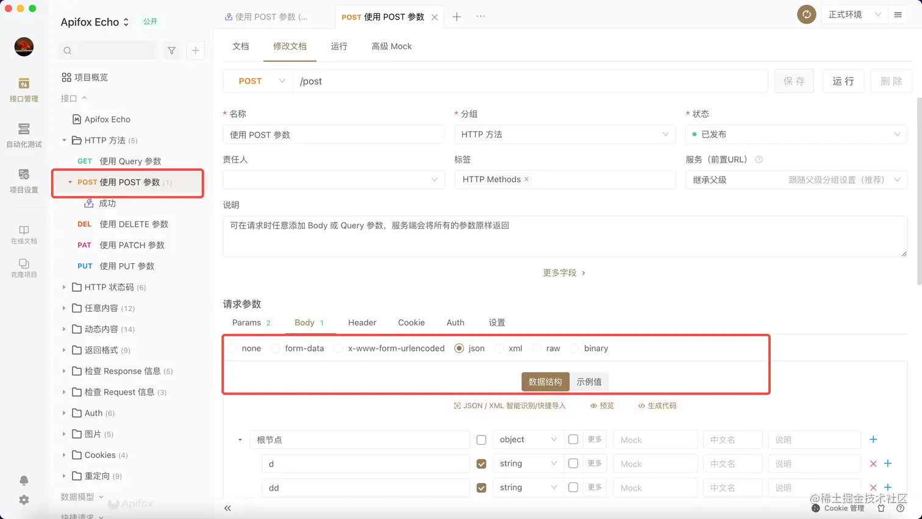This screenshot has height=519, width=922.
Task: Click the 保存 button
Action: [794, 80]
